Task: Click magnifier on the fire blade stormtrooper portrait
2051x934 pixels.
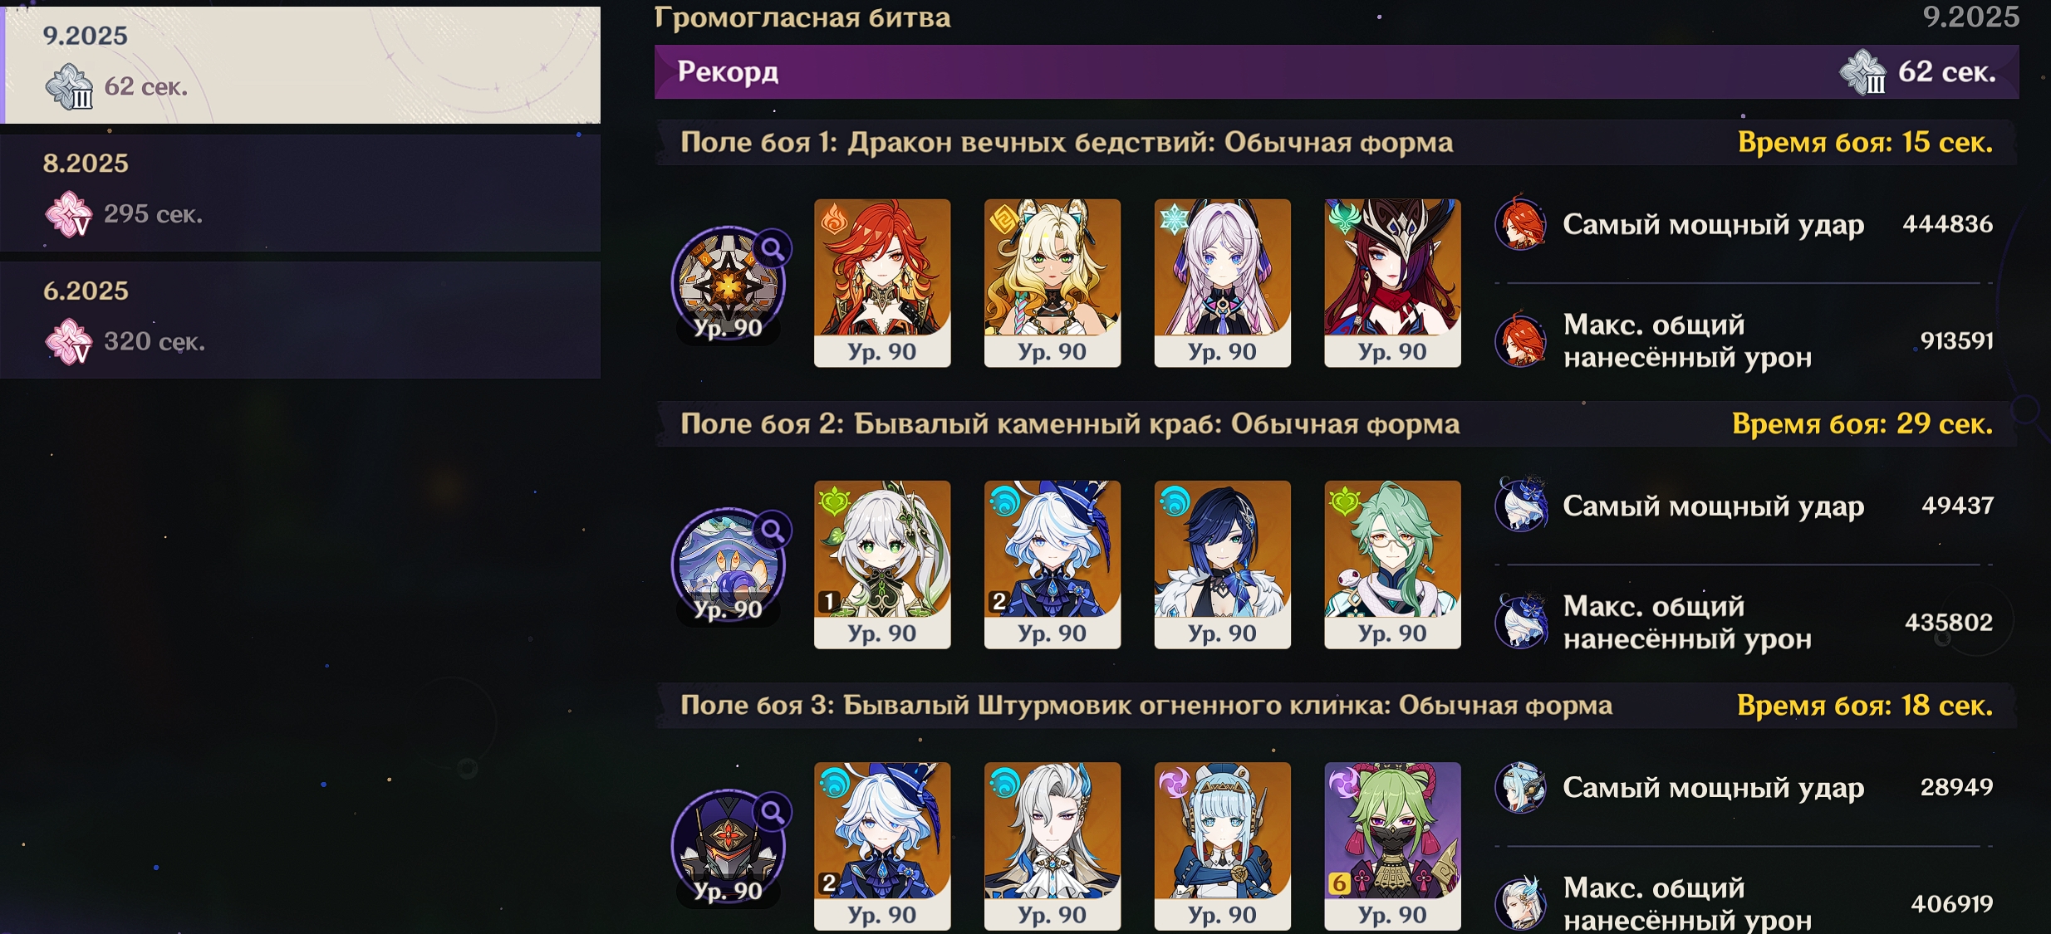Action: (x=773, y=810)
